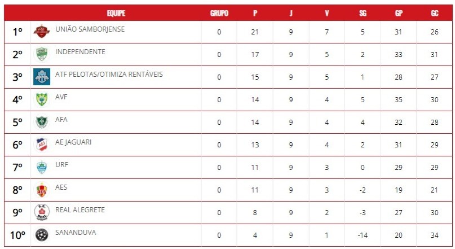Click the AVF team badge

42,99
